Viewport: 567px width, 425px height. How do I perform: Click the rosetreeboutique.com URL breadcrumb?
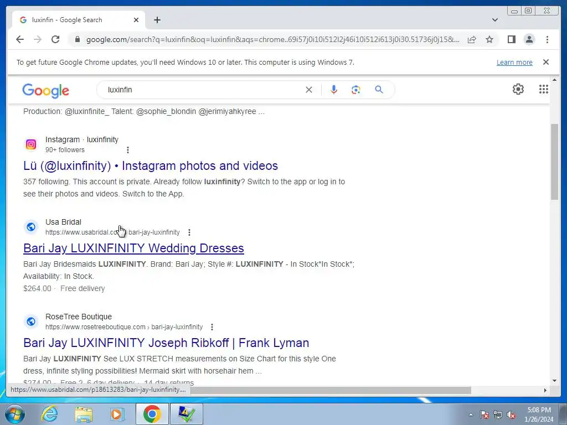(123, 327)
